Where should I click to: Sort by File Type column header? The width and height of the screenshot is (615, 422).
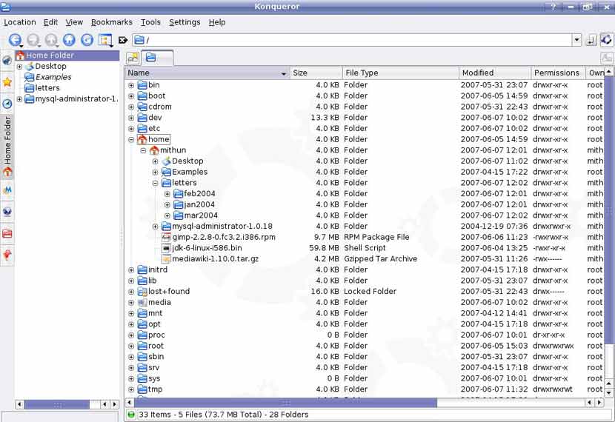[400, 73]
